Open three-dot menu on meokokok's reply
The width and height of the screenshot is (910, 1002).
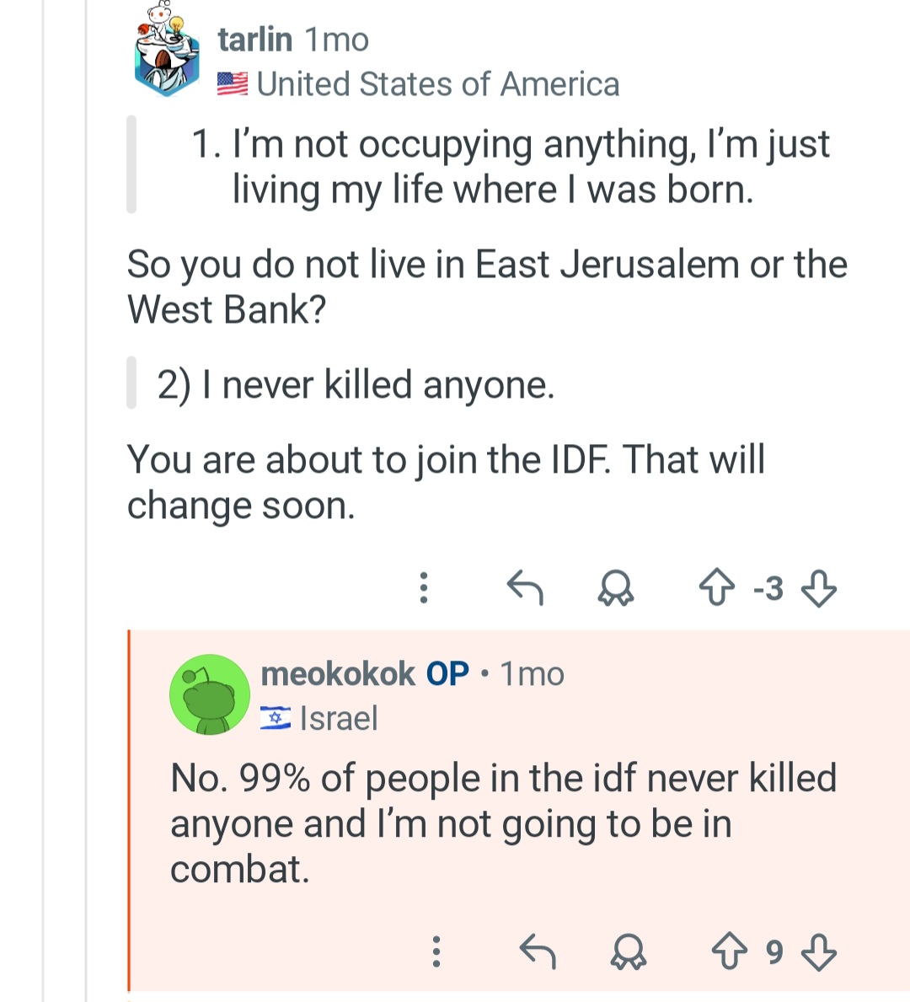click(436, 952)
